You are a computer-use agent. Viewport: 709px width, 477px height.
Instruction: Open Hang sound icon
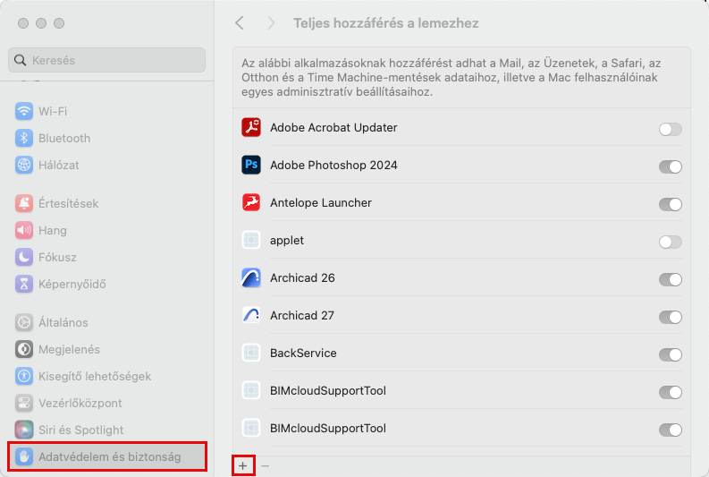[24, 230]
